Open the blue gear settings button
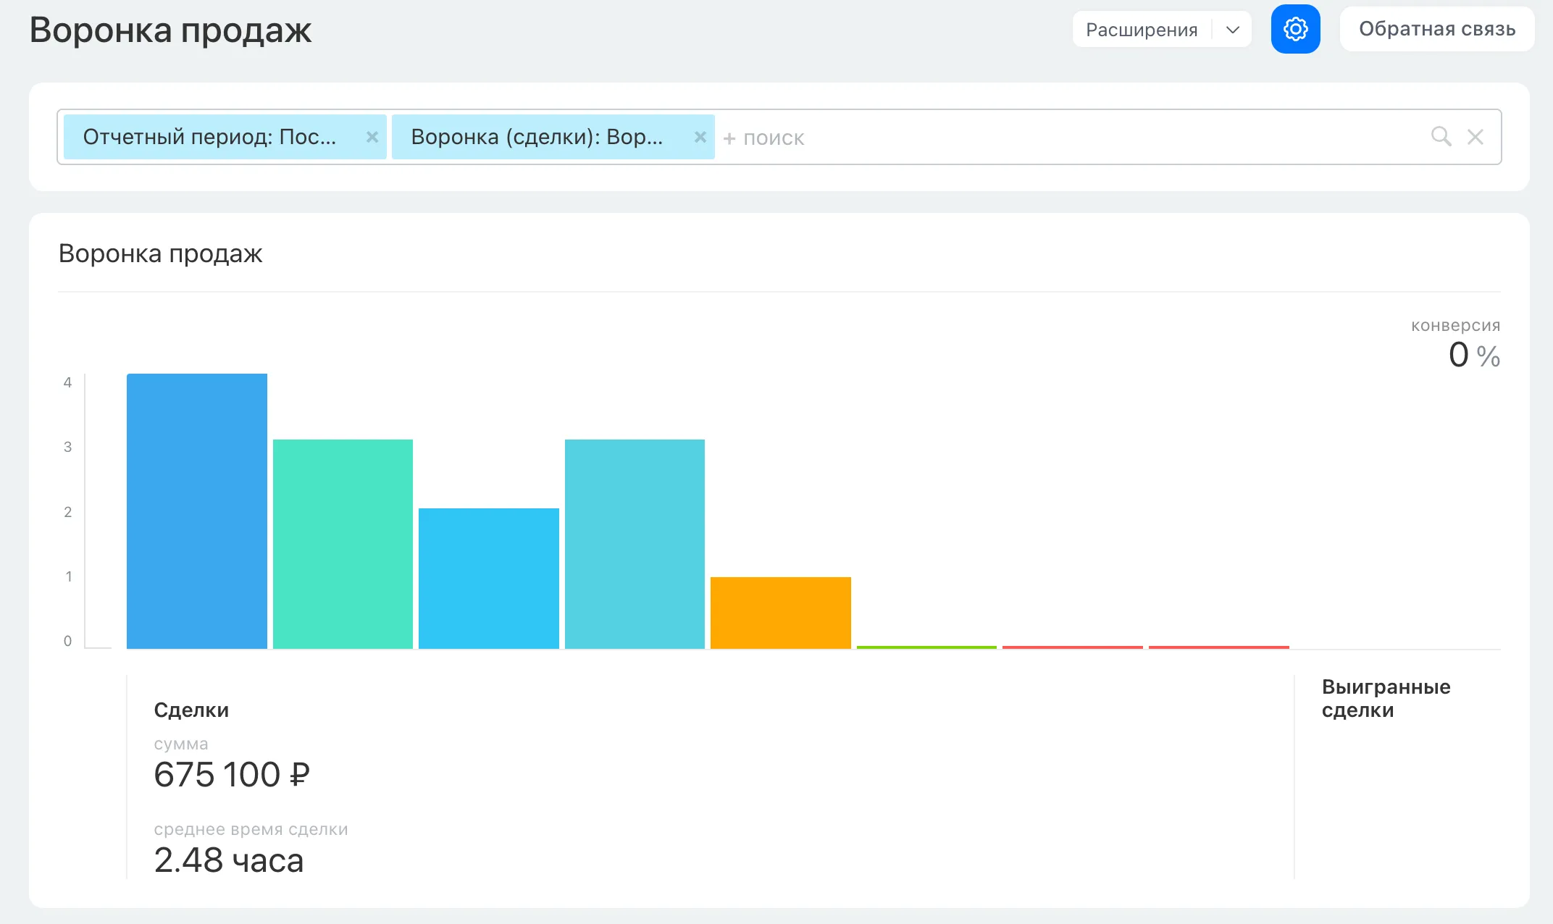1553x924 pixels. (x=1295, y=29)
